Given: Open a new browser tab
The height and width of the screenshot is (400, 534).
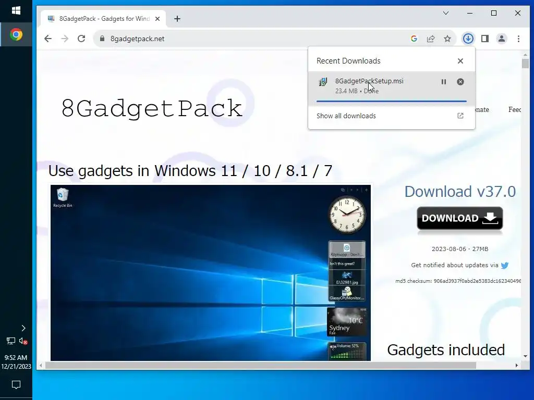Looking at the screenshot, I should tap(177, 19).
